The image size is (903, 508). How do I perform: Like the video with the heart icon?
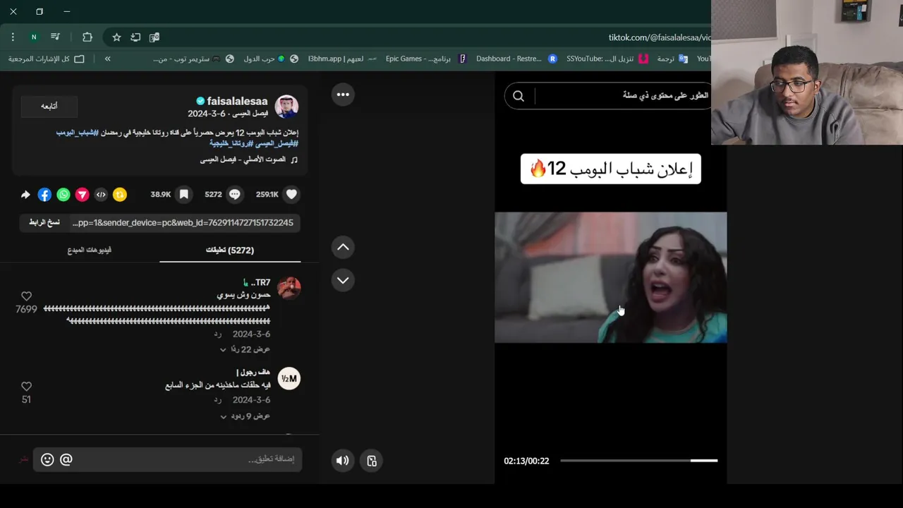(x=291, y=195)
